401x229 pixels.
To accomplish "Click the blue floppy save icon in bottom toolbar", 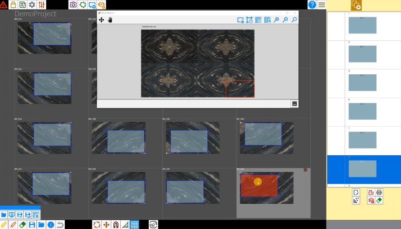I will [32, 225].
